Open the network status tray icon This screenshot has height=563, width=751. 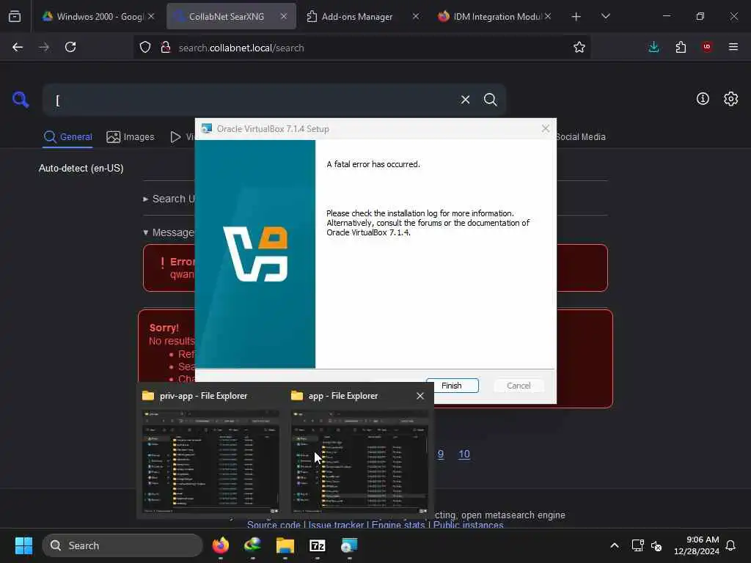(x=637, y=545)
